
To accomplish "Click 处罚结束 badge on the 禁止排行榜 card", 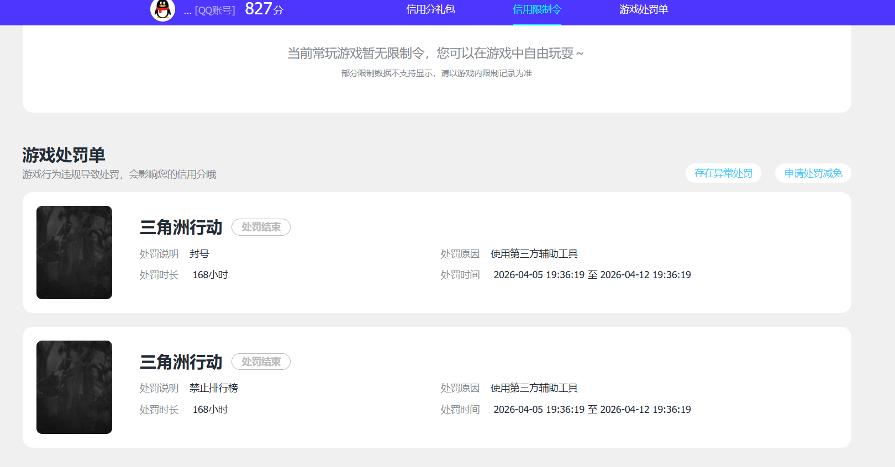I will (261, 362).
